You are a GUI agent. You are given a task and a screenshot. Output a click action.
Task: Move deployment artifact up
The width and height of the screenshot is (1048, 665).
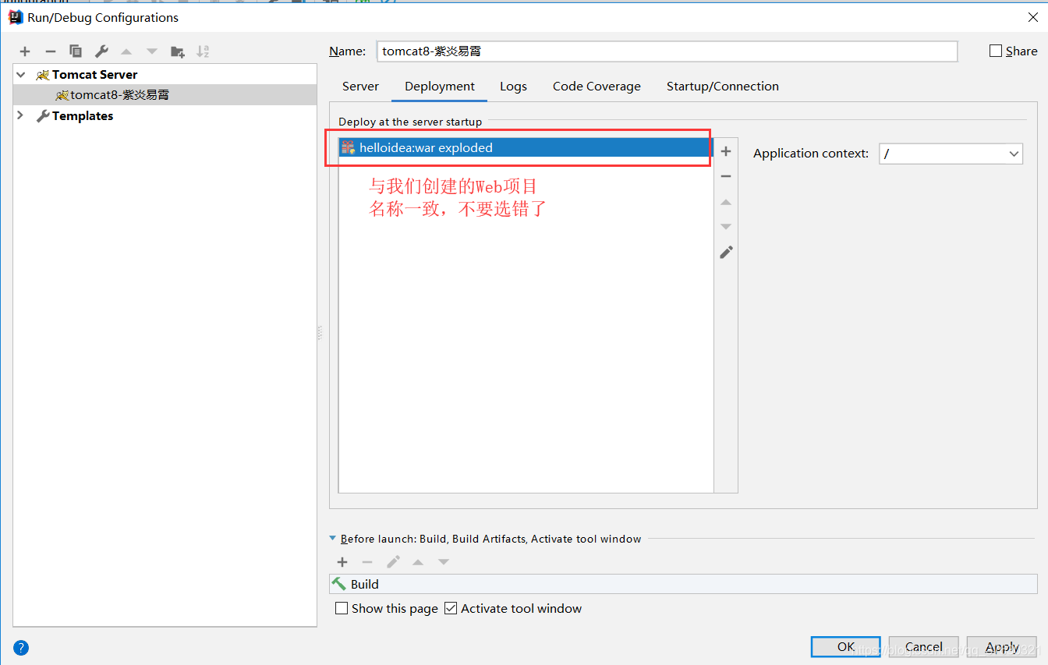coord(726,202)
